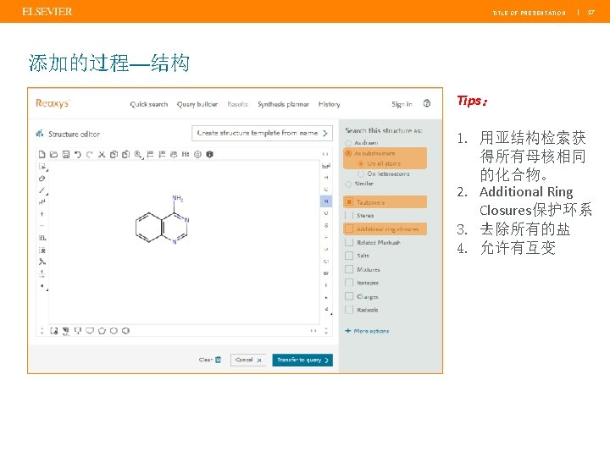The height and width of the screenshot is (457, 610).
Task: Click the settings gear icon in editor toolbar
Action: click(x=197, y=154)
